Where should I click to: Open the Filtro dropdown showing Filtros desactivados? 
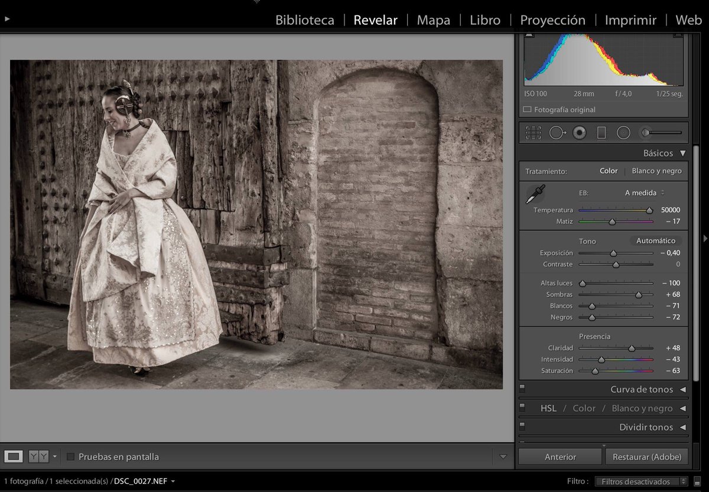(x=641, y=481)
